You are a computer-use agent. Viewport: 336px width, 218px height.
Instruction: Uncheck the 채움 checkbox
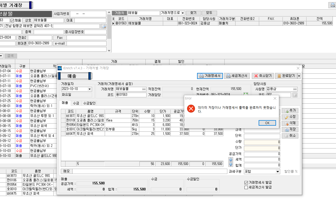tap(12, 20)
